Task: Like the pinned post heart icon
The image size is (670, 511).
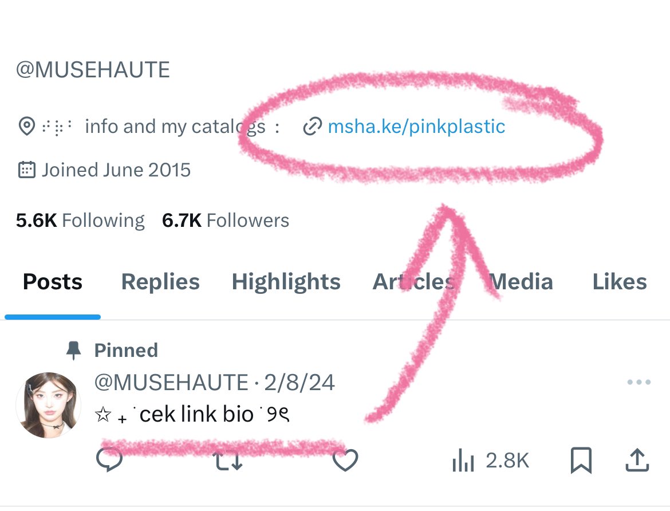Action: click(x=345, y=460)
